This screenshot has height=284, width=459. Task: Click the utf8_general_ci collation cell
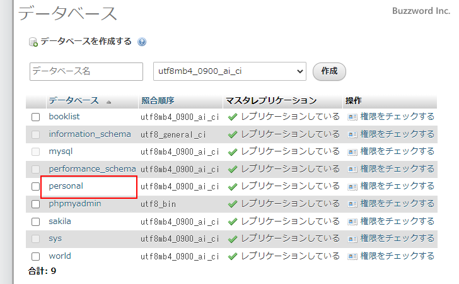pyautogui.click(x=173, y=135)
